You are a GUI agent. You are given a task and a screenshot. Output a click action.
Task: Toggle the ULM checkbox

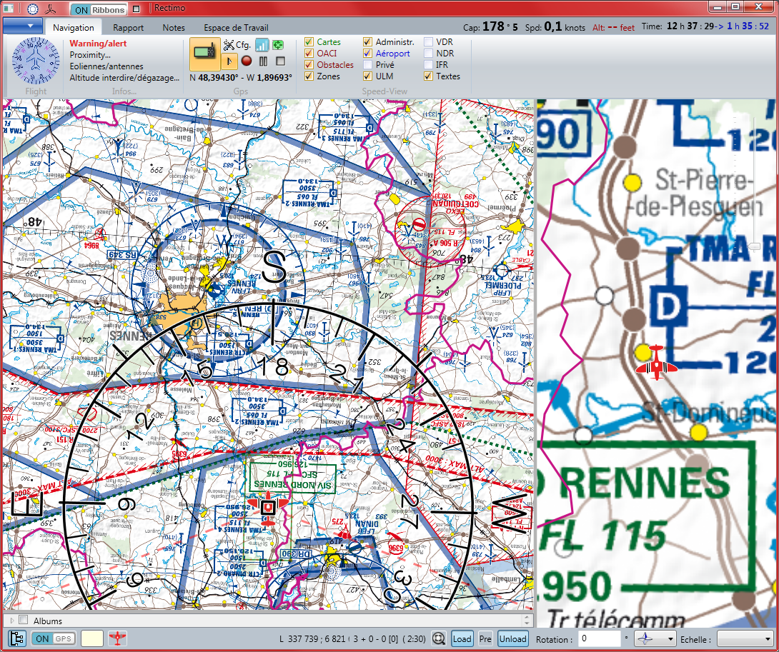367,76
